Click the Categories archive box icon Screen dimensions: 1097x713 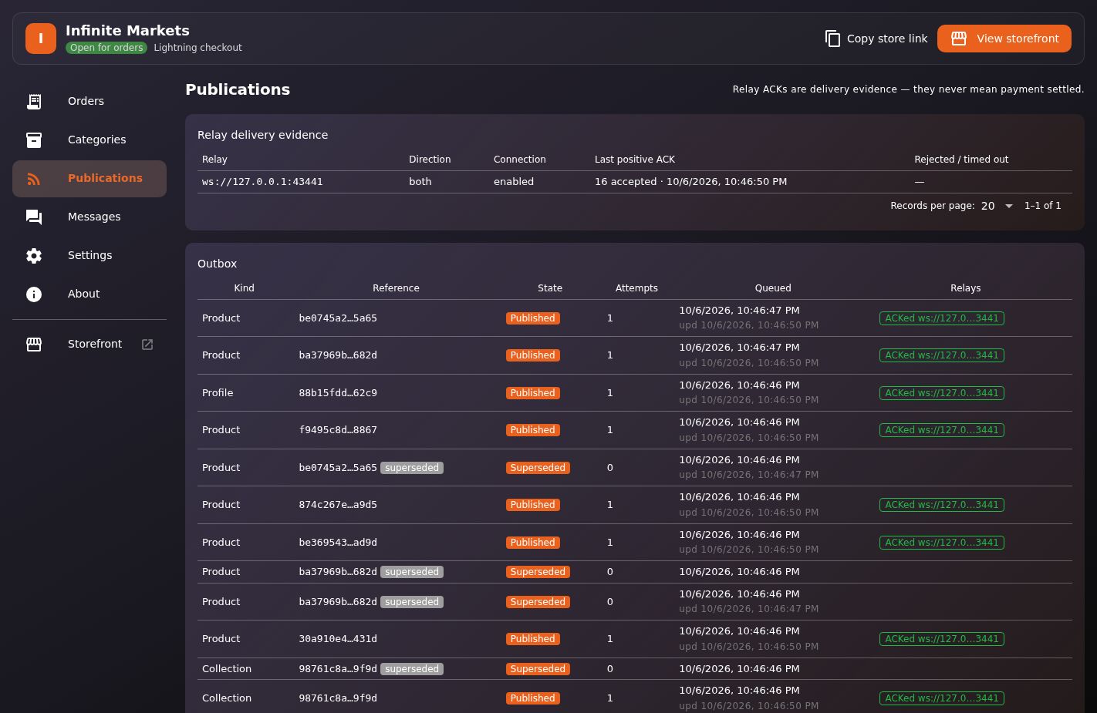click(x=34, y=140)
